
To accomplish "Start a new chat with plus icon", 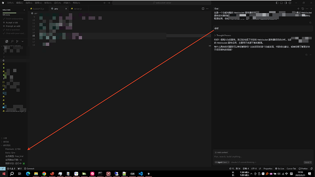I will (x=298, y=9).
